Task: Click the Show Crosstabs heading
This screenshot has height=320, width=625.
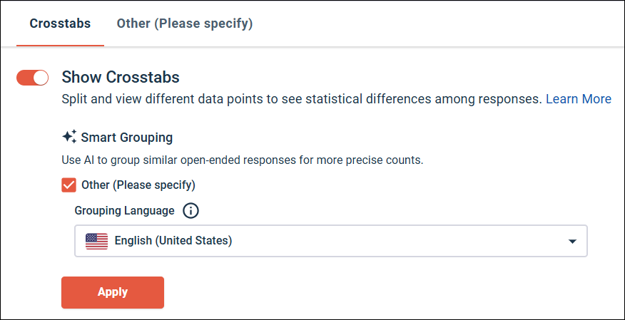Action: pyautogui.click(x=121, y=77)
